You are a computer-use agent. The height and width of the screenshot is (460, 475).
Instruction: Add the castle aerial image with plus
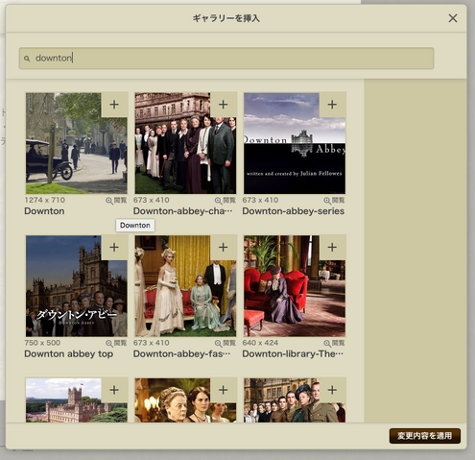pyautogui.click(x=114, y=390)
